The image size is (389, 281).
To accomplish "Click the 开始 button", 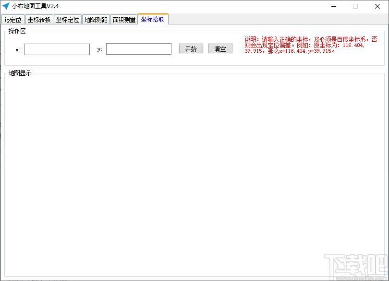I will click(x=191, y=48).
